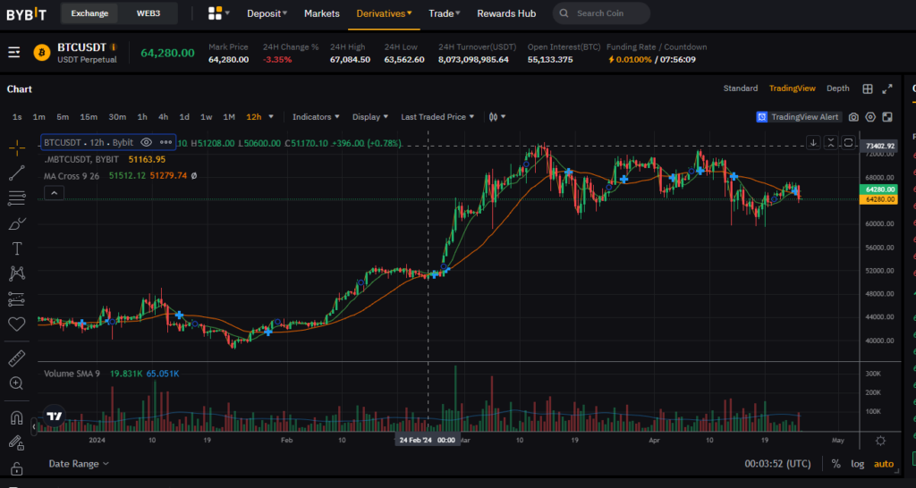Viewport: 916px width, 488px height.
Task: Open the Fibonacci retracement tool
Action: (17, 198)
